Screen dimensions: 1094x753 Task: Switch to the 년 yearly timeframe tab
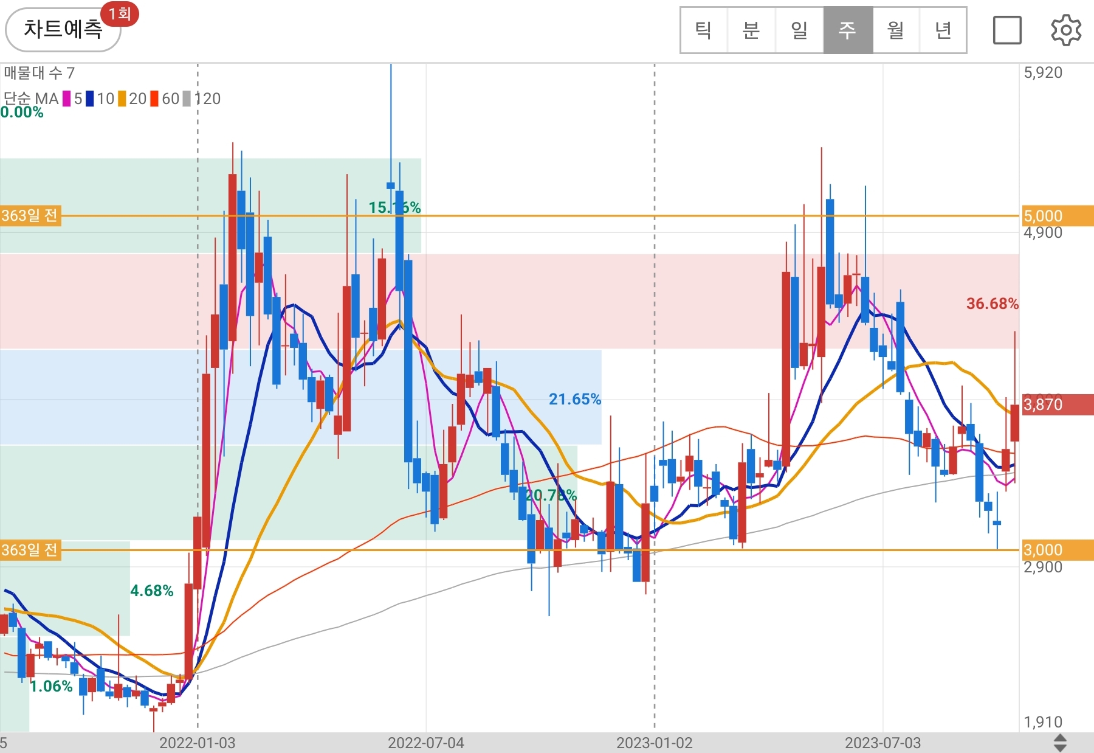pyautogui.click(x=943, y=30)
